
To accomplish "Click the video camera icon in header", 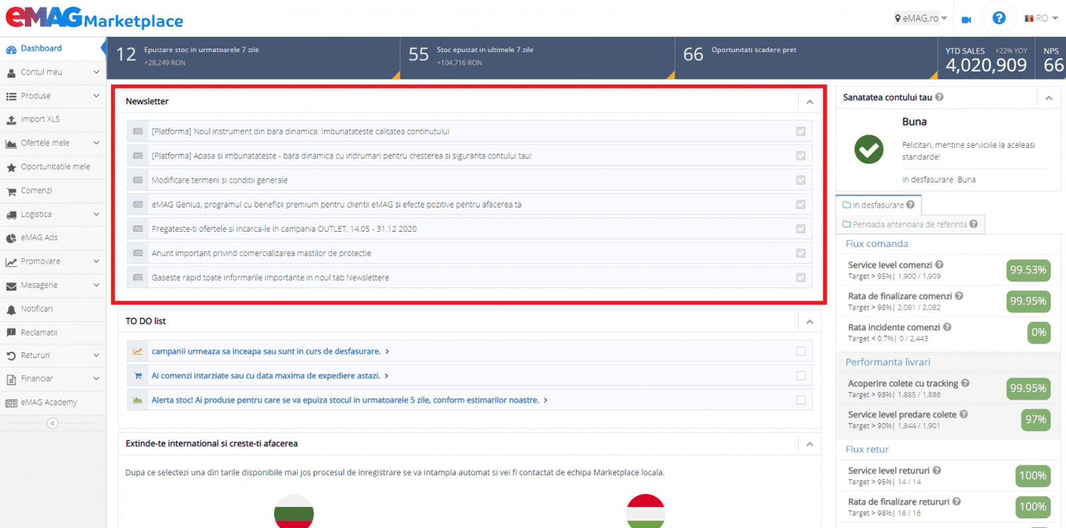I will click(x=966, y=19).
